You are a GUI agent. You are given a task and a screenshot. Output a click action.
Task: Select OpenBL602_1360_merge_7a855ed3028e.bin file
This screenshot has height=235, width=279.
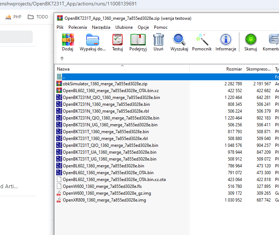(x=103, y=166)
